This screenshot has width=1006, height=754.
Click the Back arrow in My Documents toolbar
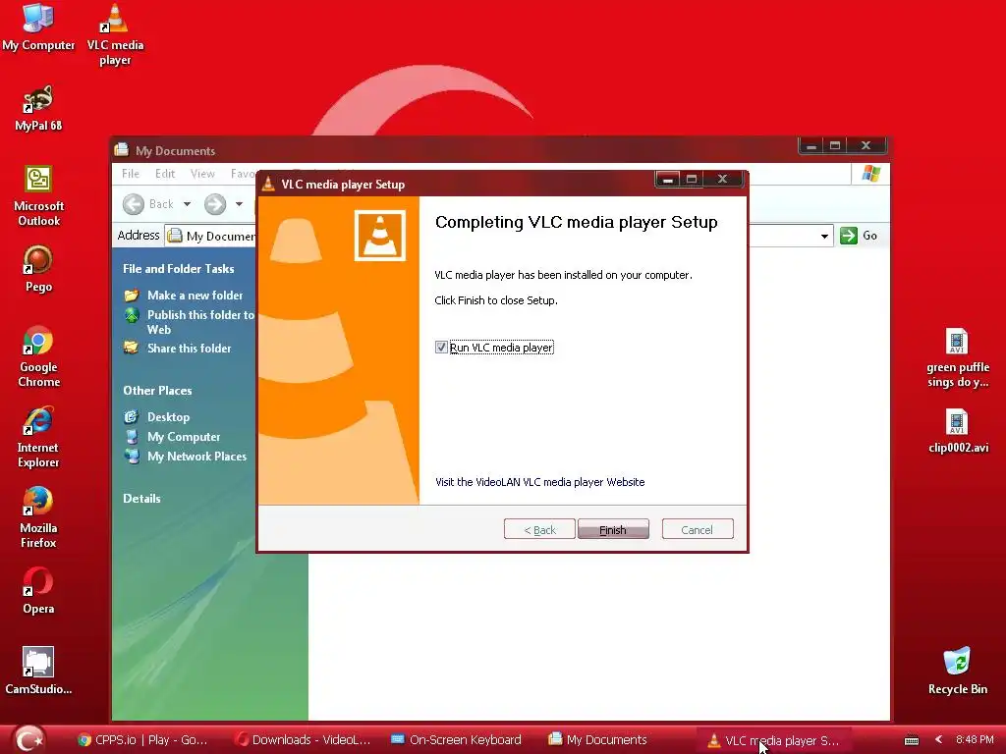tap(134, 204)
